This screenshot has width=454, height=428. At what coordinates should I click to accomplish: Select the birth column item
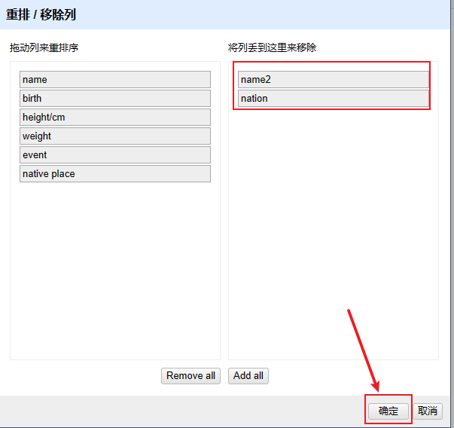click(115, 98)
